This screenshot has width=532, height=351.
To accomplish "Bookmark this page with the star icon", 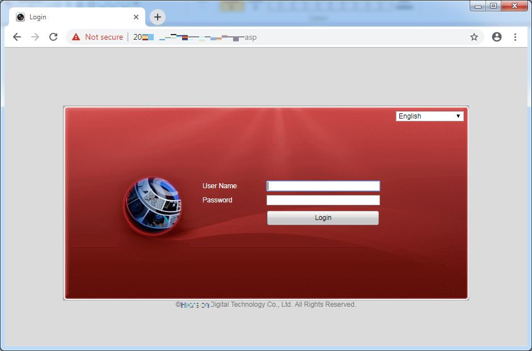I will click(474, 37).
